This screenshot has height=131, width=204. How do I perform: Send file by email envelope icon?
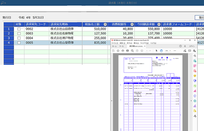pyautogui.click(x=190, y=51)
